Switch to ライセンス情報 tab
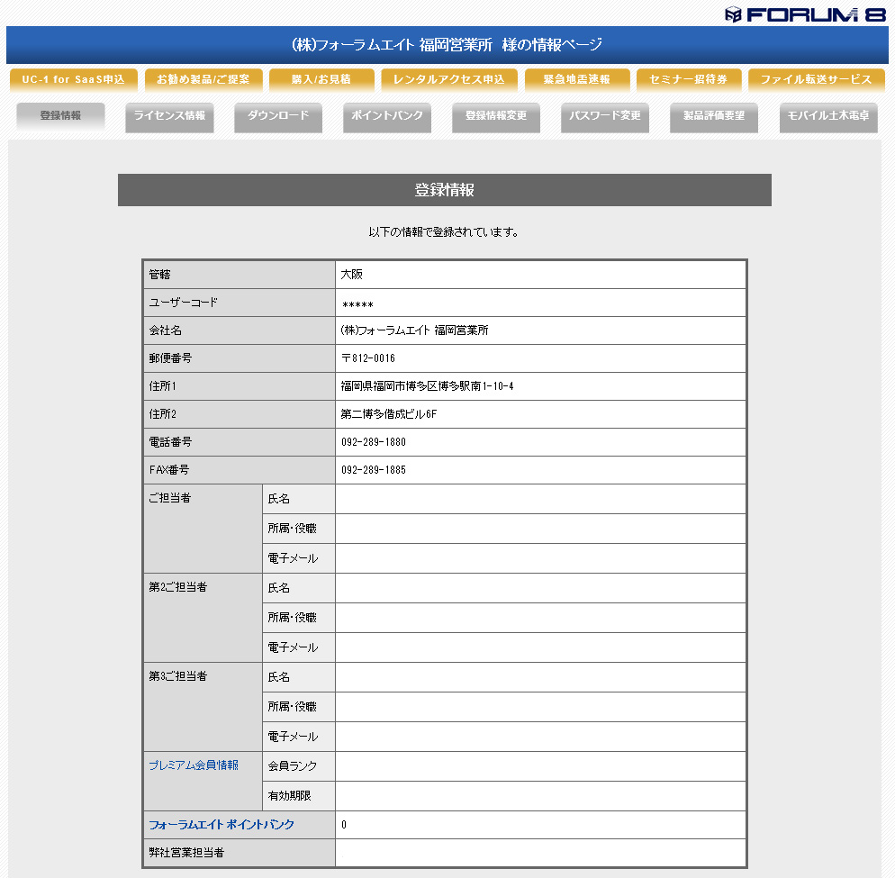Viewport: 895px width, 878px height. pos(169,118)
